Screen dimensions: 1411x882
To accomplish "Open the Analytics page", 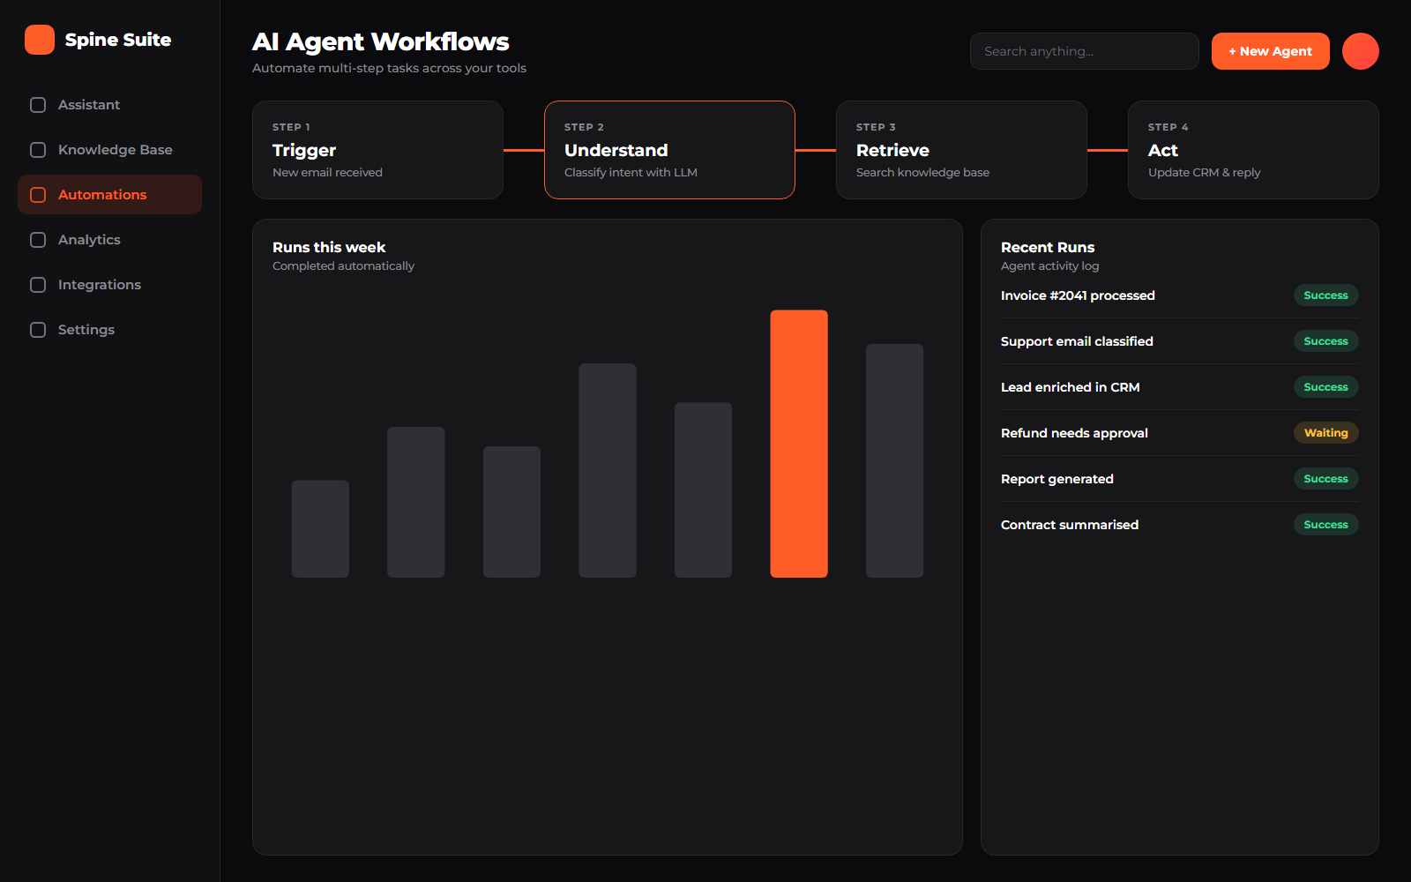I will click(109, 240).
